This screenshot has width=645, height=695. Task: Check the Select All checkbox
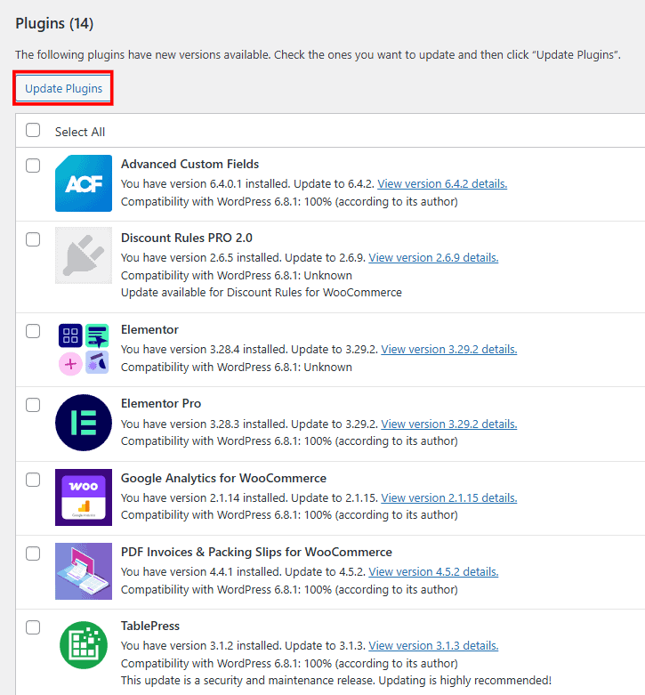pyautogui.click(x=33, y=130)
